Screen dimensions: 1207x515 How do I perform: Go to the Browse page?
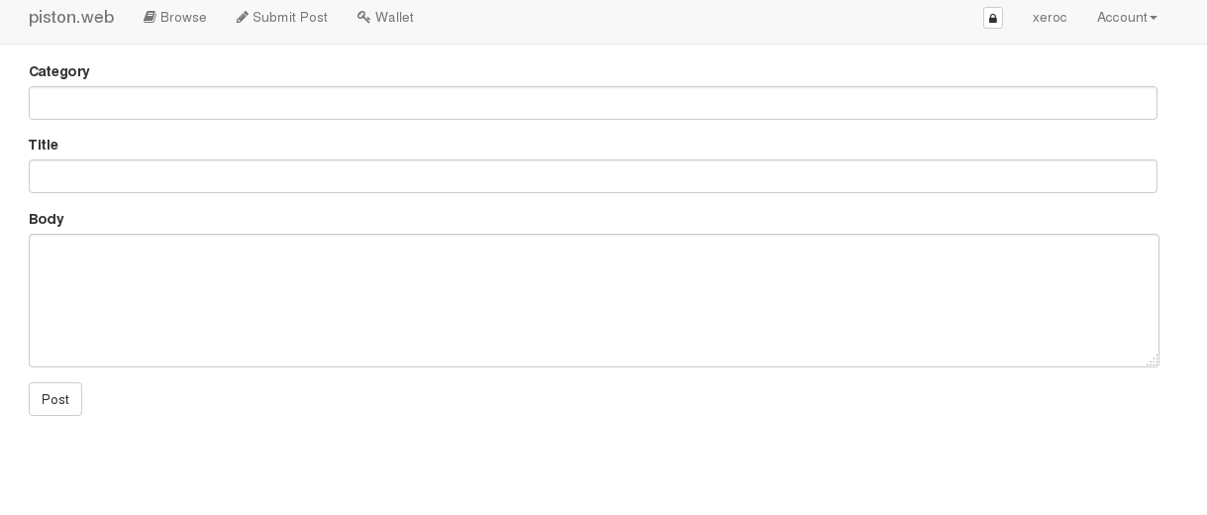pyautogui.click(x=175, y=17)
